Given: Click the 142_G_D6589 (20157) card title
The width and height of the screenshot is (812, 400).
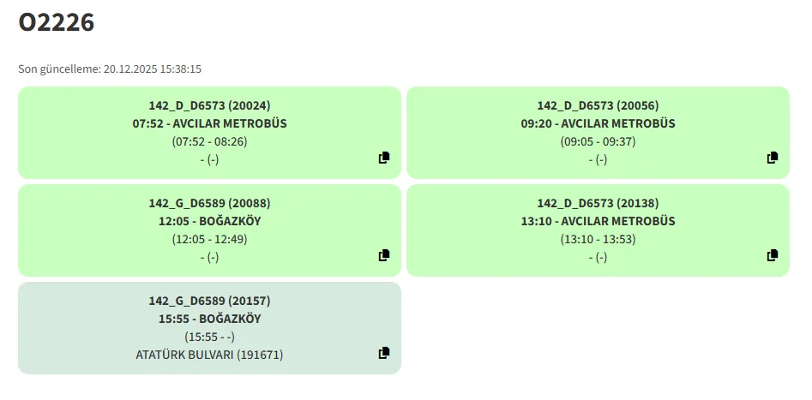Looking at the screenshot, I should click(209, 301).
